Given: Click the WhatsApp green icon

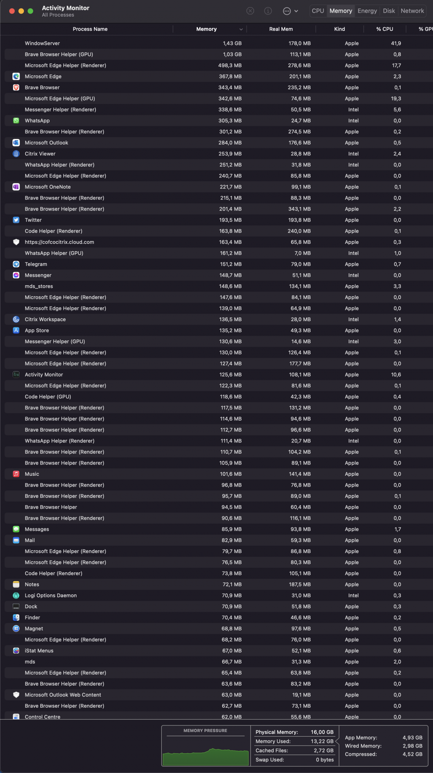Looking at the screenshot, I should pos(16,121).
